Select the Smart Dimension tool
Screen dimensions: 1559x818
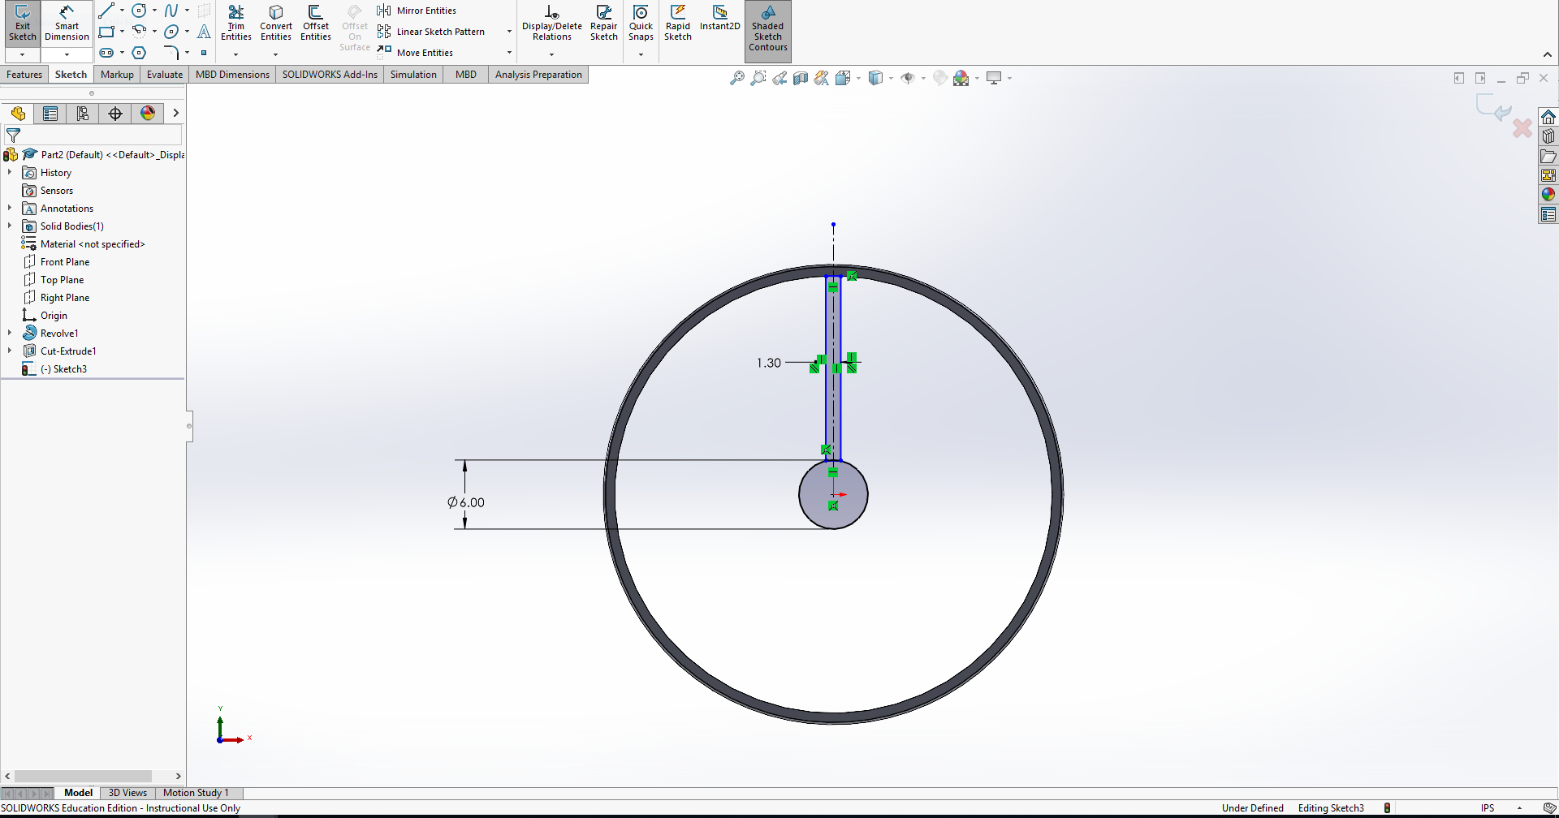66,23
